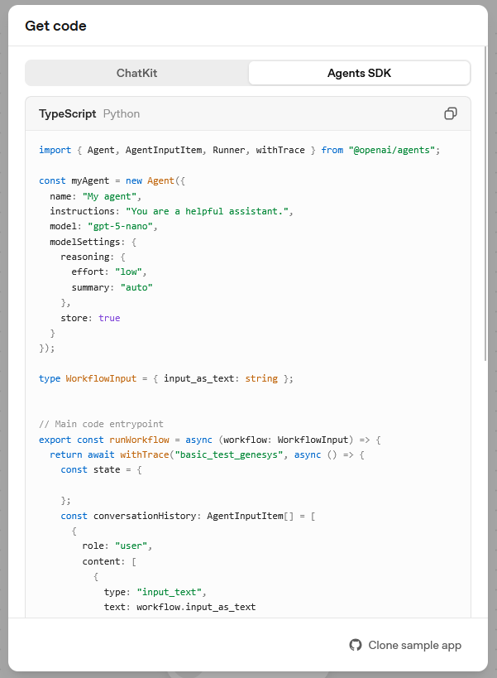Click the "auto" summary value
This screenshot has height=678, width=497.
(x=136, y=287)
